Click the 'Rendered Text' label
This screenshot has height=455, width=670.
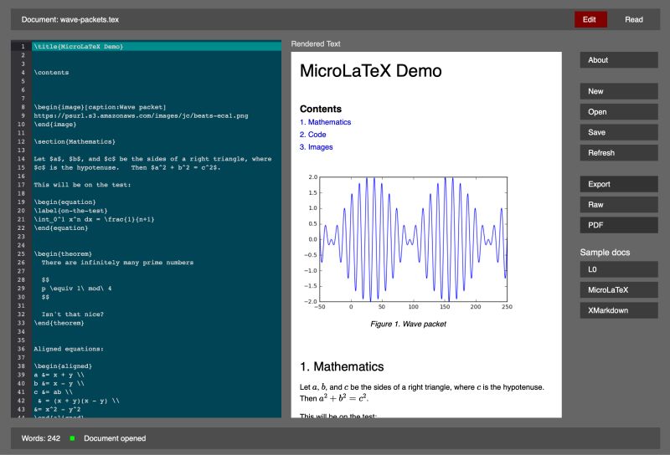[x=316, y=43]
